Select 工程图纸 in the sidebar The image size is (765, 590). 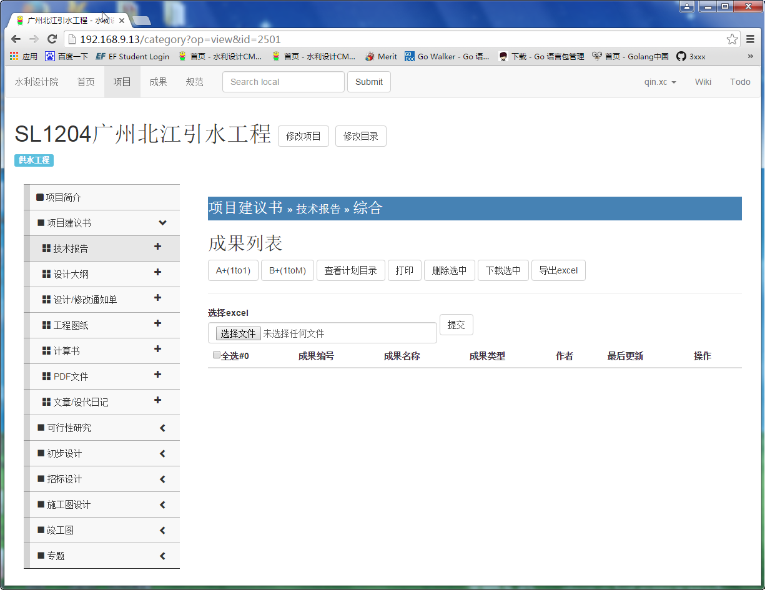coord(102,325)
